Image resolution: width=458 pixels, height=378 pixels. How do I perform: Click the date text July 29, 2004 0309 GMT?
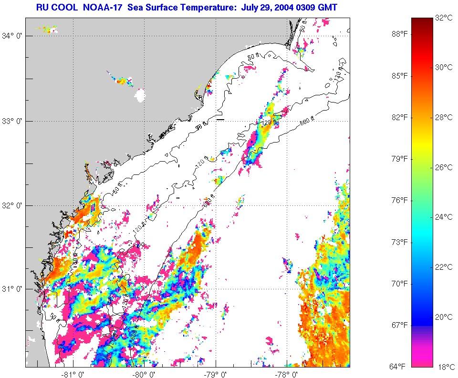coord(289,7)
